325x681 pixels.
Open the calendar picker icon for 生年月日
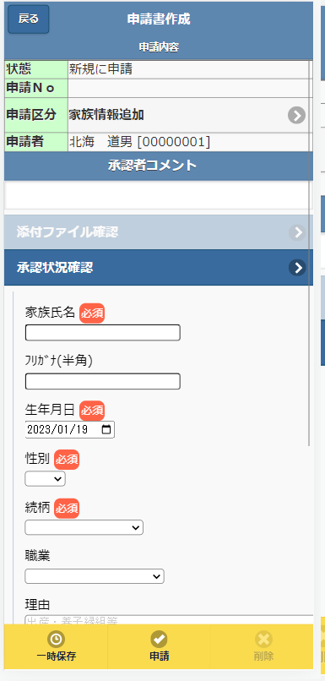pos(106,429)
